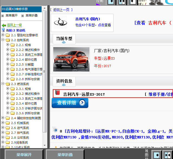Expand the 2.2.8 拆卸与安装 node

click(x=8, y=79)
